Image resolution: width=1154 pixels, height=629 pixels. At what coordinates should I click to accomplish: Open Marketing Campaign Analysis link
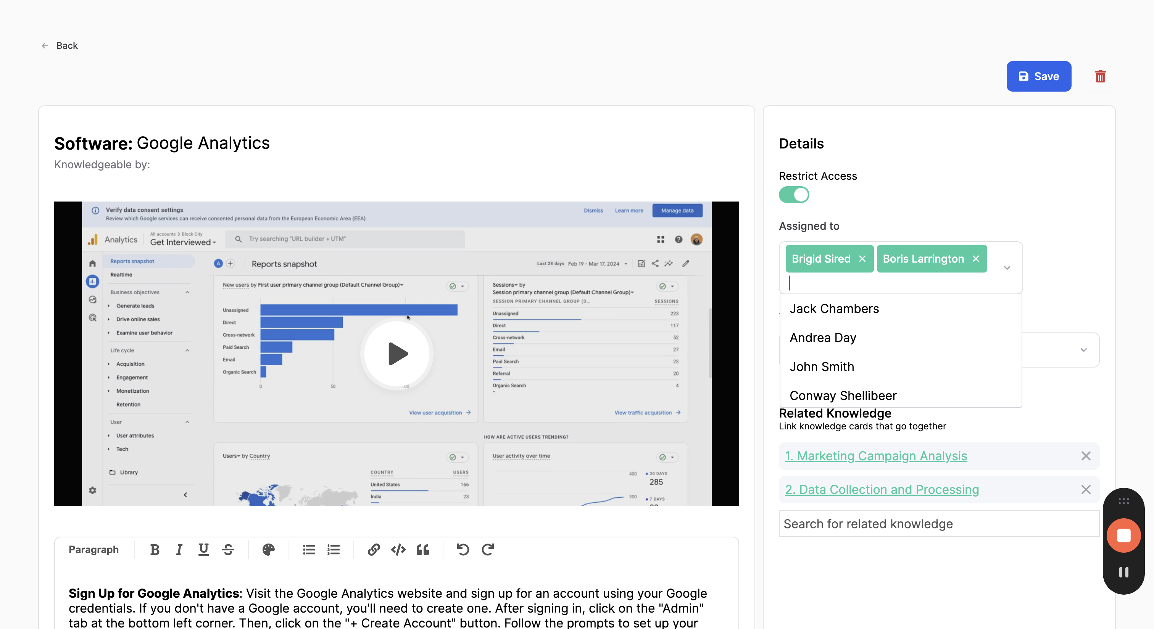(x=876, y=456)
